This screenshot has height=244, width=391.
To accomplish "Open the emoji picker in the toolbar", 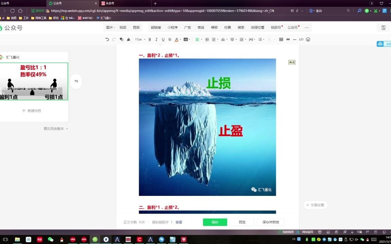I will point(308,39).
